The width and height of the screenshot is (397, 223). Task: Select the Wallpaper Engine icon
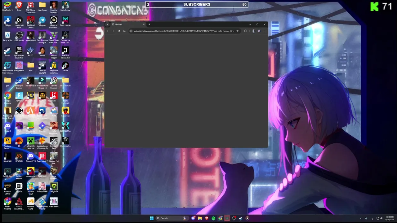pyautogui.click(x=19, y=83)
